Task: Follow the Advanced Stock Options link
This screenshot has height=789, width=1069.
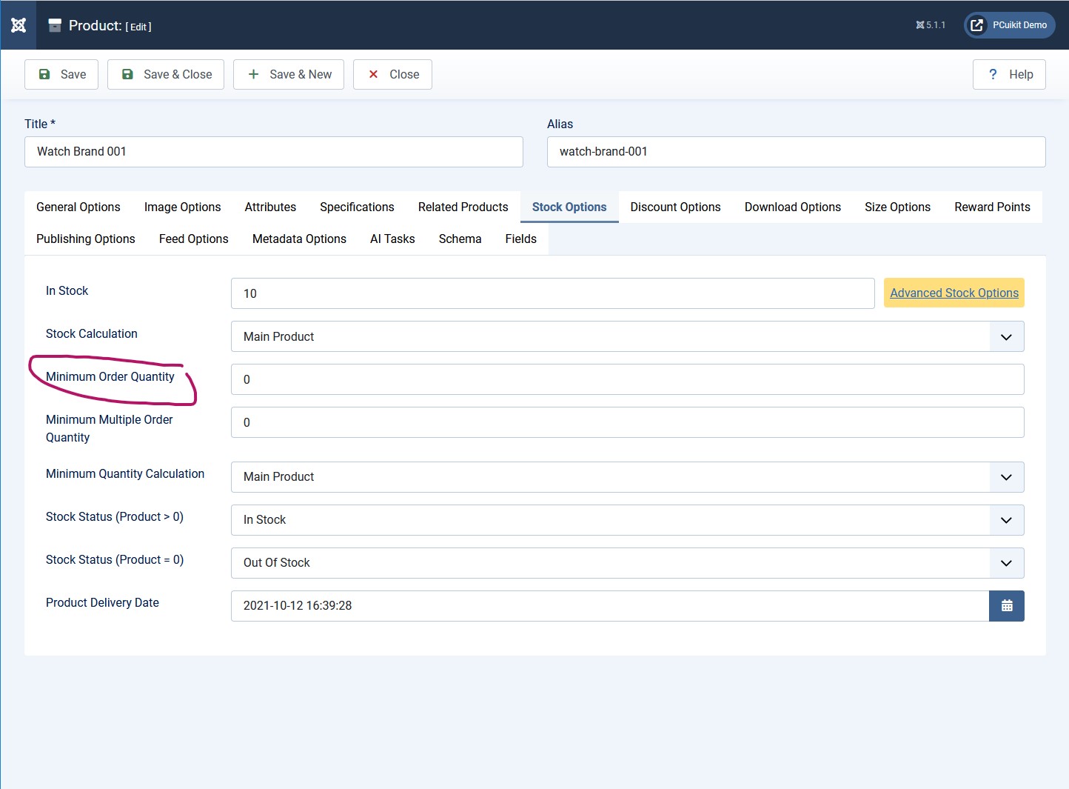Action: 954,293
